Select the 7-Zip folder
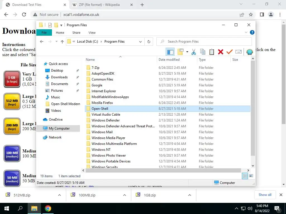 coord(96,68)
